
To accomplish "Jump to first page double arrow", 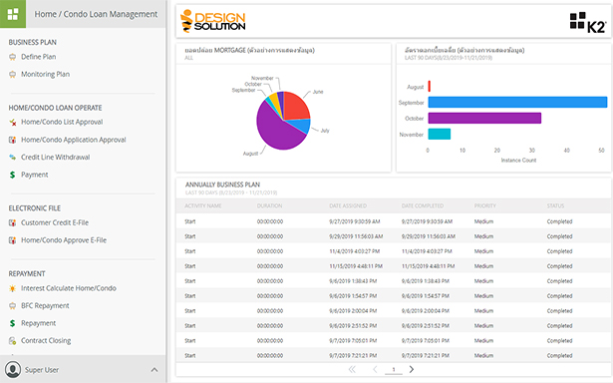I will point(352,369).
